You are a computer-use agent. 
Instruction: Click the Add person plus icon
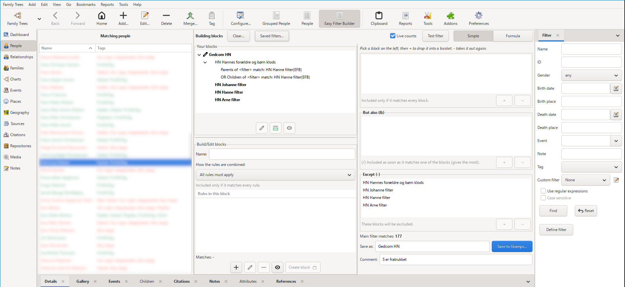[x=123, y=19]
